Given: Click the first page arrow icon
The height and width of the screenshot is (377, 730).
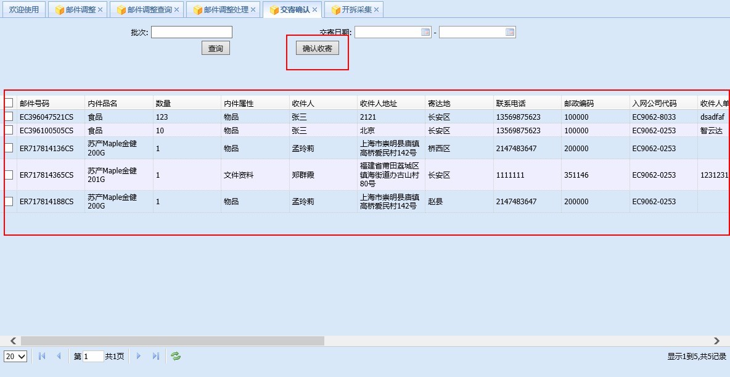Looking at the screenshot, I should point(41,356).
